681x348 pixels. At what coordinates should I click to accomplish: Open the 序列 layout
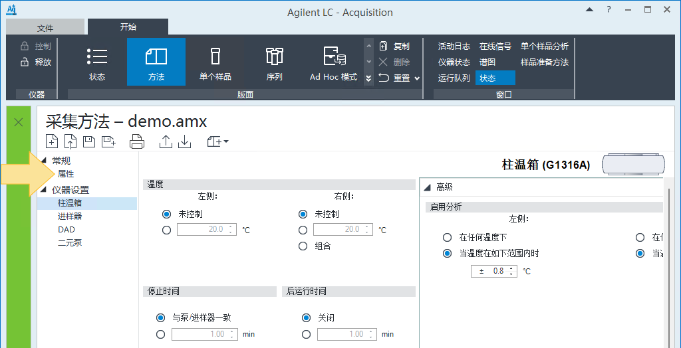click(x=275, y=62)
